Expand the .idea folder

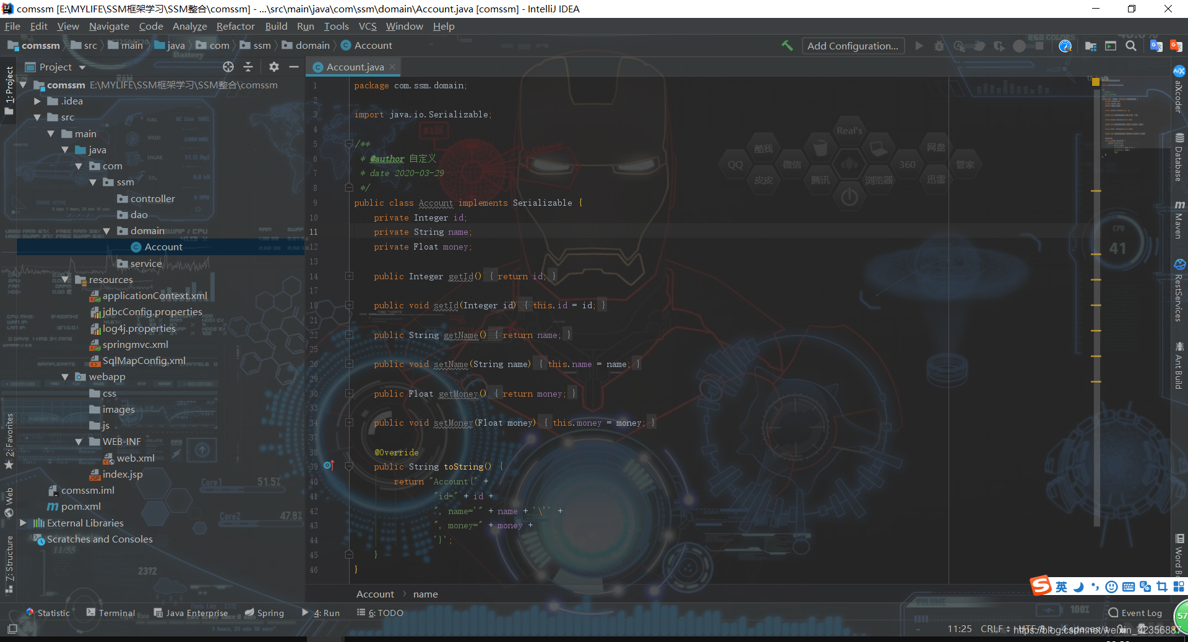[x=37, y=101]
